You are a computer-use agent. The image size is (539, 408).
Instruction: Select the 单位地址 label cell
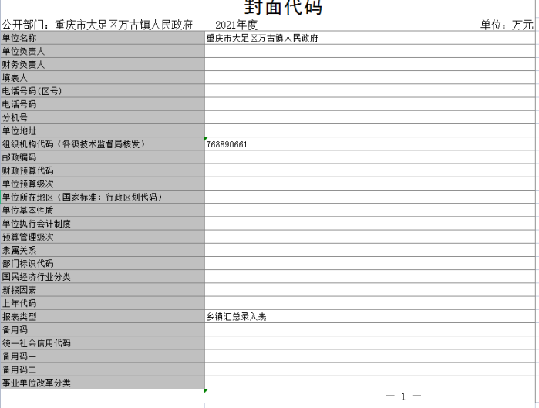(x=103, y=131)
